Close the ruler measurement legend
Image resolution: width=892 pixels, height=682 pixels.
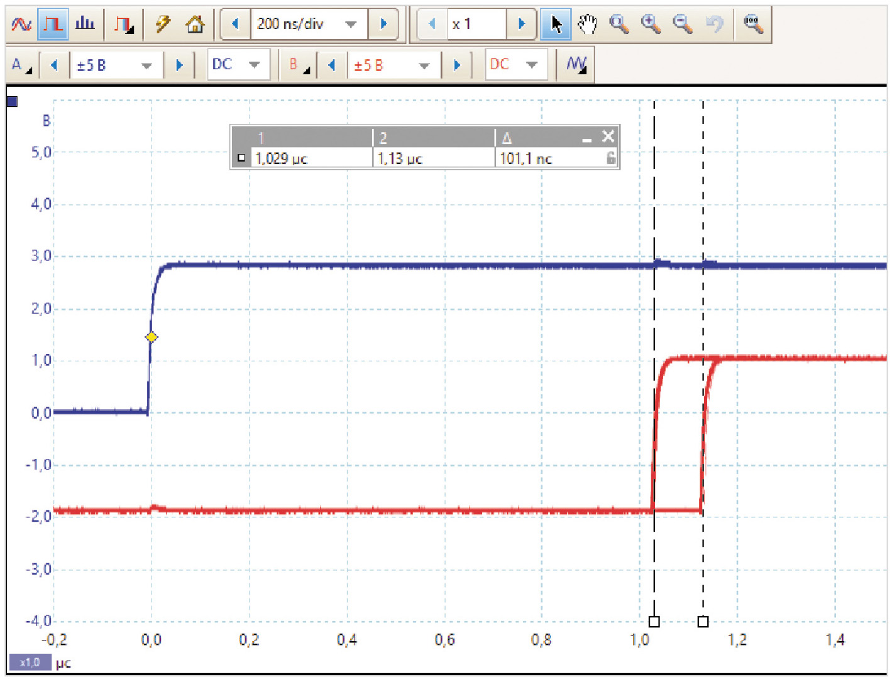click(608, 136)
